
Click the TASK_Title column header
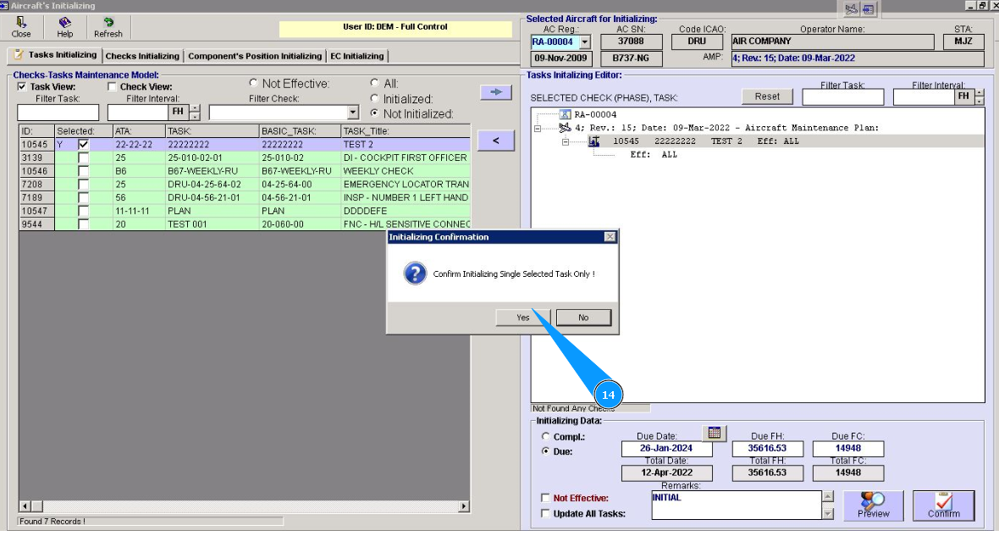[406, 131]
